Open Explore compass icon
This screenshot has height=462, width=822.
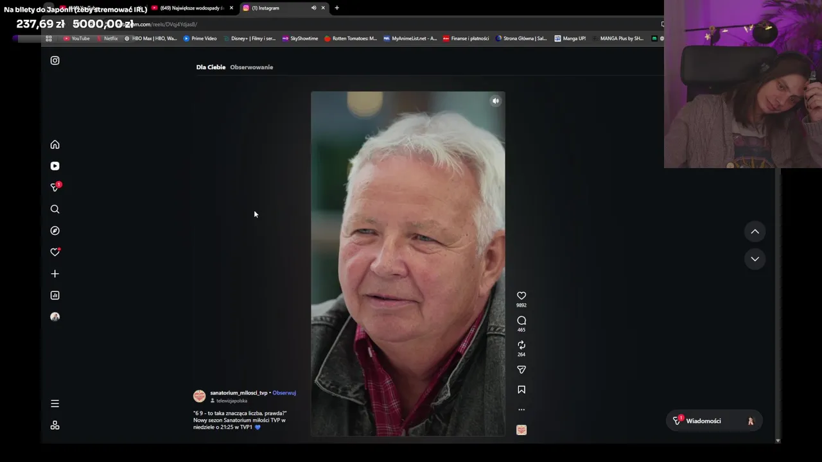[55, 230]
